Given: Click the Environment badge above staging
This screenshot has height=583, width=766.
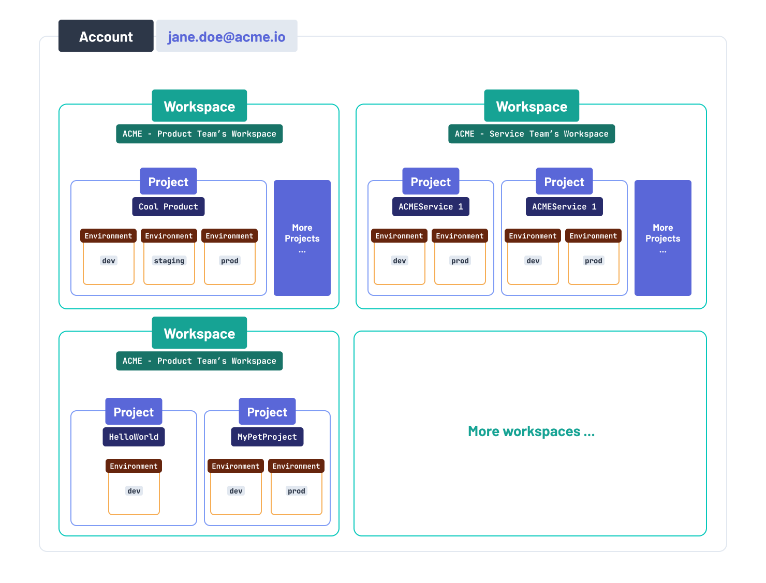Looking at the screenshot, I should [x=169, y=235].
